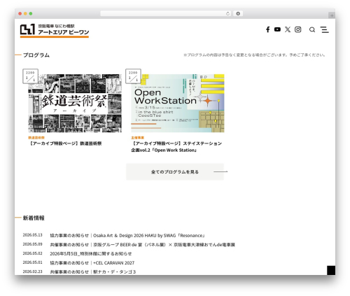Open the hamburger menu icon
350x296 pixels.
325,29
